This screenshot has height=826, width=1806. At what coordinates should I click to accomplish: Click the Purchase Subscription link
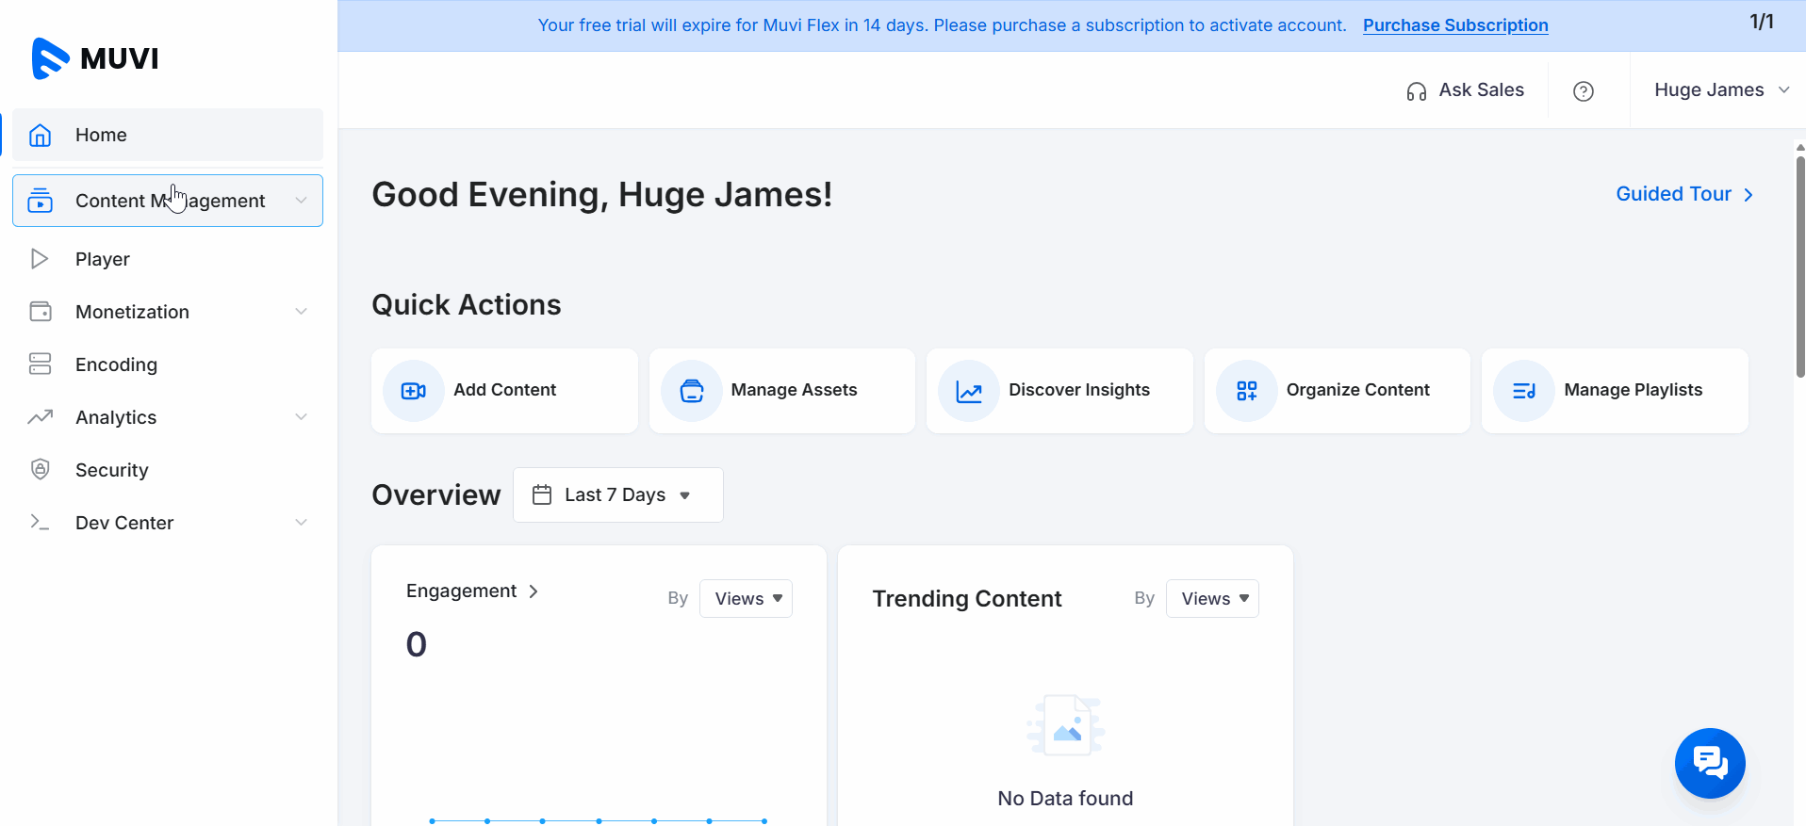coord(1455,25)
